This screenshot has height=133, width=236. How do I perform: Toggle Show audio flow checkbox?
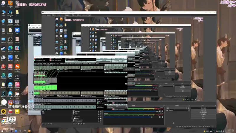[x=35, y=60]
